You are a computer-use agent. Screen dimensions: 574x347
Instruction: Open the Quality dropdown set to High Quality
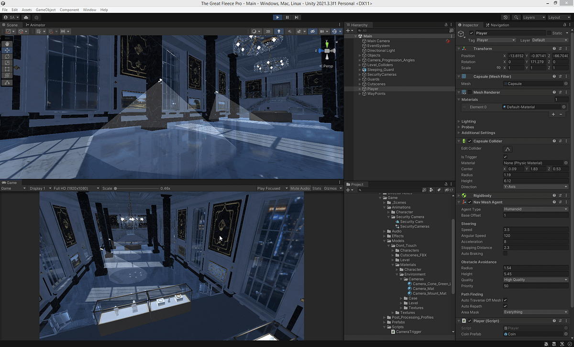[x=535, y=279]
